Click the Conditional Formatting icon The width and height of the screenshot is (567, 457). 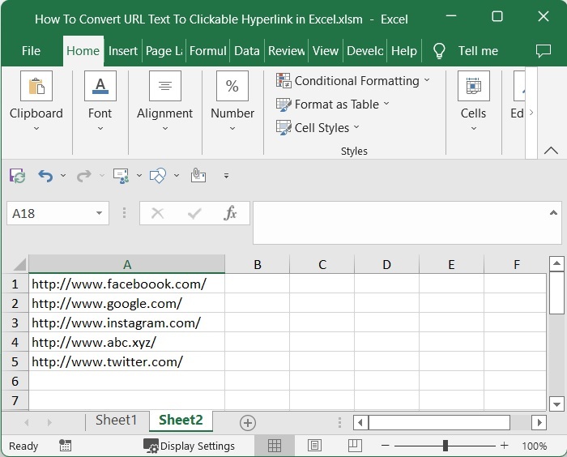point(283,80)
